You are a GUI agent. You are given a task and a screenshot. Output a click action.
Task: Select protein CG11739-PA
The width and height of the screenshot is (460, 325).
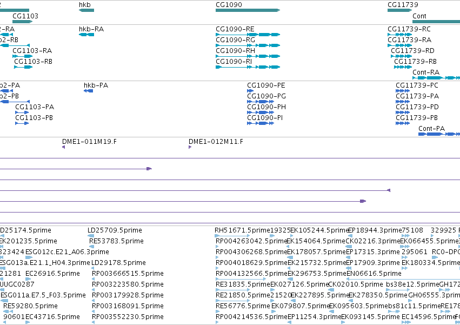tap(403, 102)
